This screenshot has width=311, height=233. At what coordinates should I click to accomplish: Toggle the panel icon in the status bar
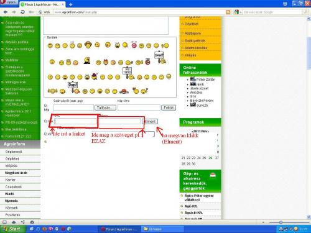[4, 222]
